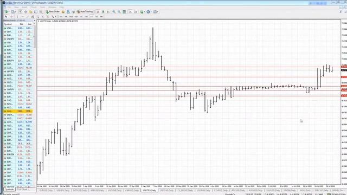Sort Market Watch by Bid column

coord(22,24)
